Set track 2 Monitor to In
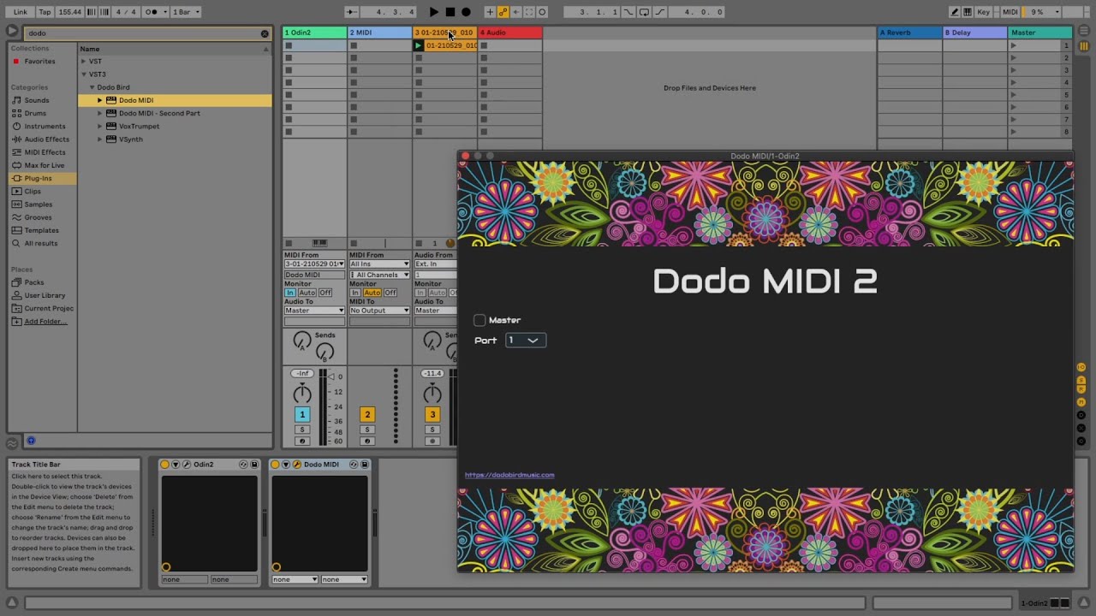 point(354,293)
